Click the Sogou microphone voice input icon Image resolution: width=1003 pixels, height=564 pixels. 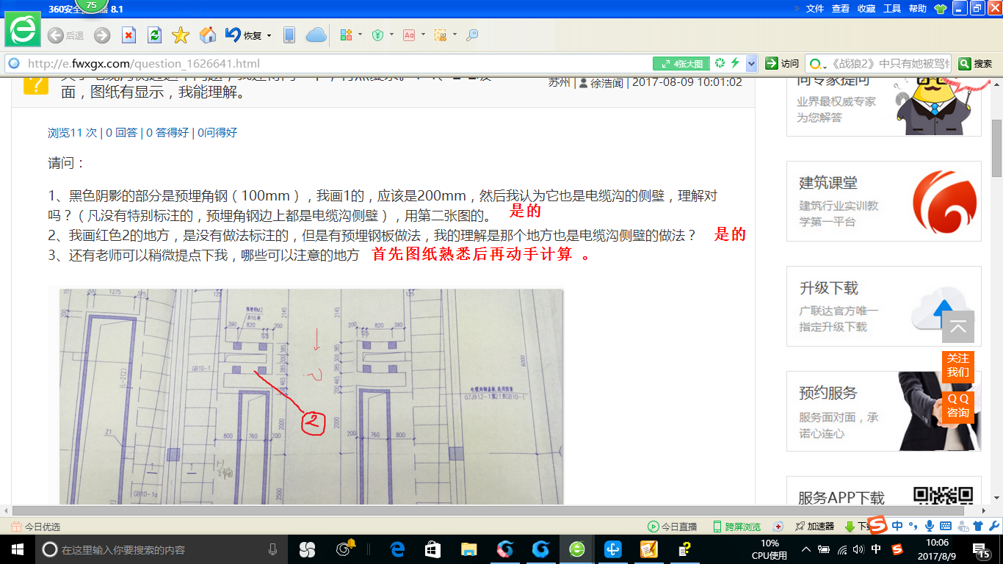[x=930, y=526]
